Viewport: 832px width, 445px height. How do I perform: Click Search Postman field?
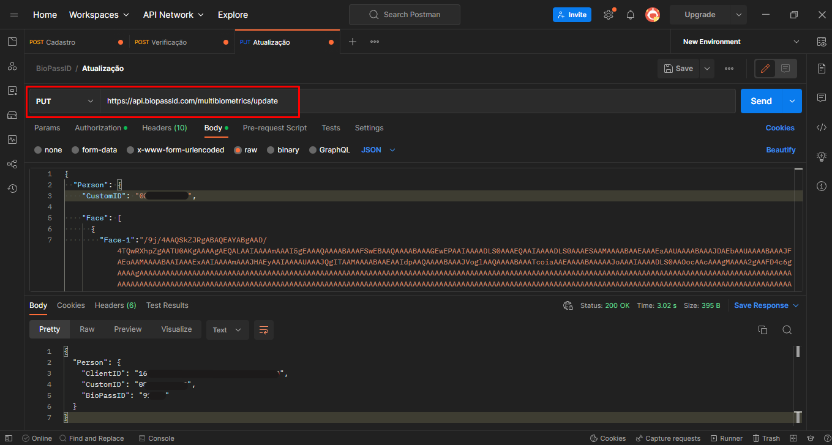[404, 15]
